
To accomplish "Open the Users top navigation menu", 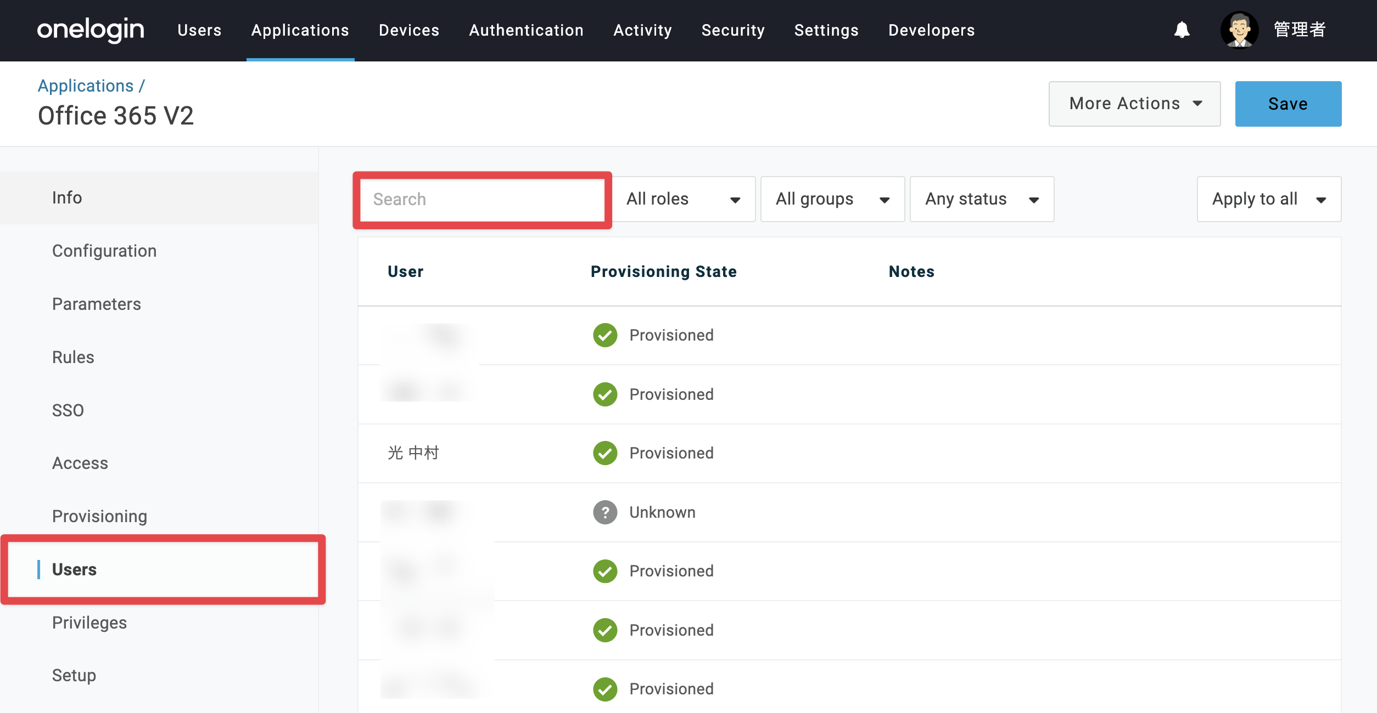I will point(199,30).
